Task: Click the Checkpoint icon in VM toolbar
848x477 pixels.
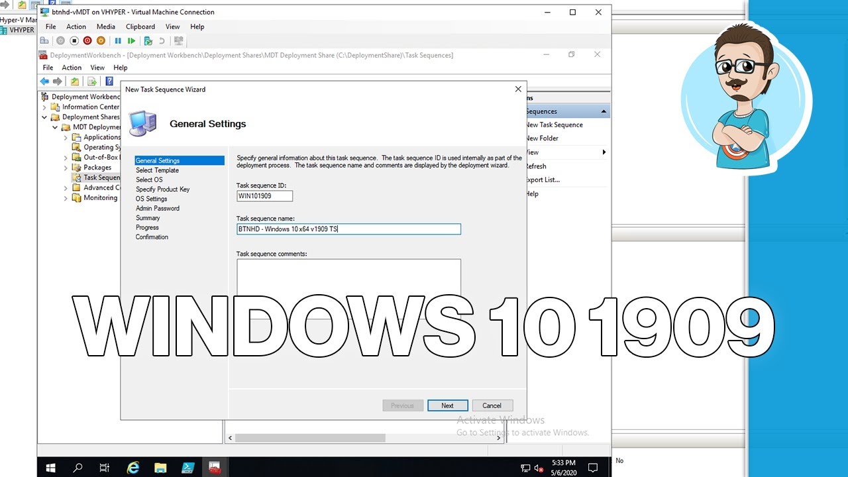Action: [x=148, y=41]
